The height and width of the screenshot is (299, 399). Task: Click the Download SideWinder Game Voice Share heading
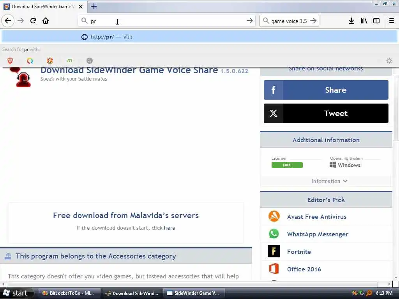129,70
